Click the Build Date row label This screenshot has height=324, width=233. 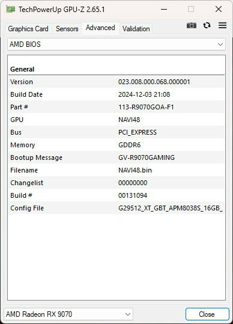tap(26, 94)
